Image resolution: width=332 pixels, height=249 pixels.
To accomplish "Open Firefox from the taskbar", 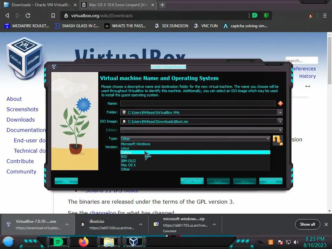I will pyautogui.click(x=83, y=242).
